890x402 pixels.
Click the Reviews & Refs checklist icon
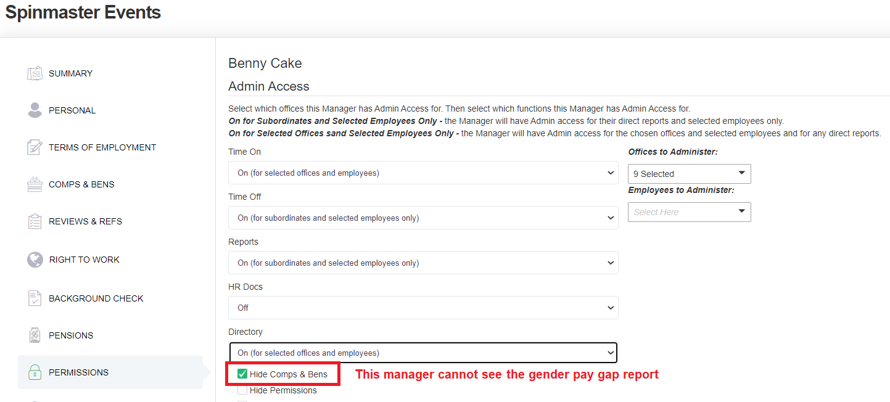[35, 221]
